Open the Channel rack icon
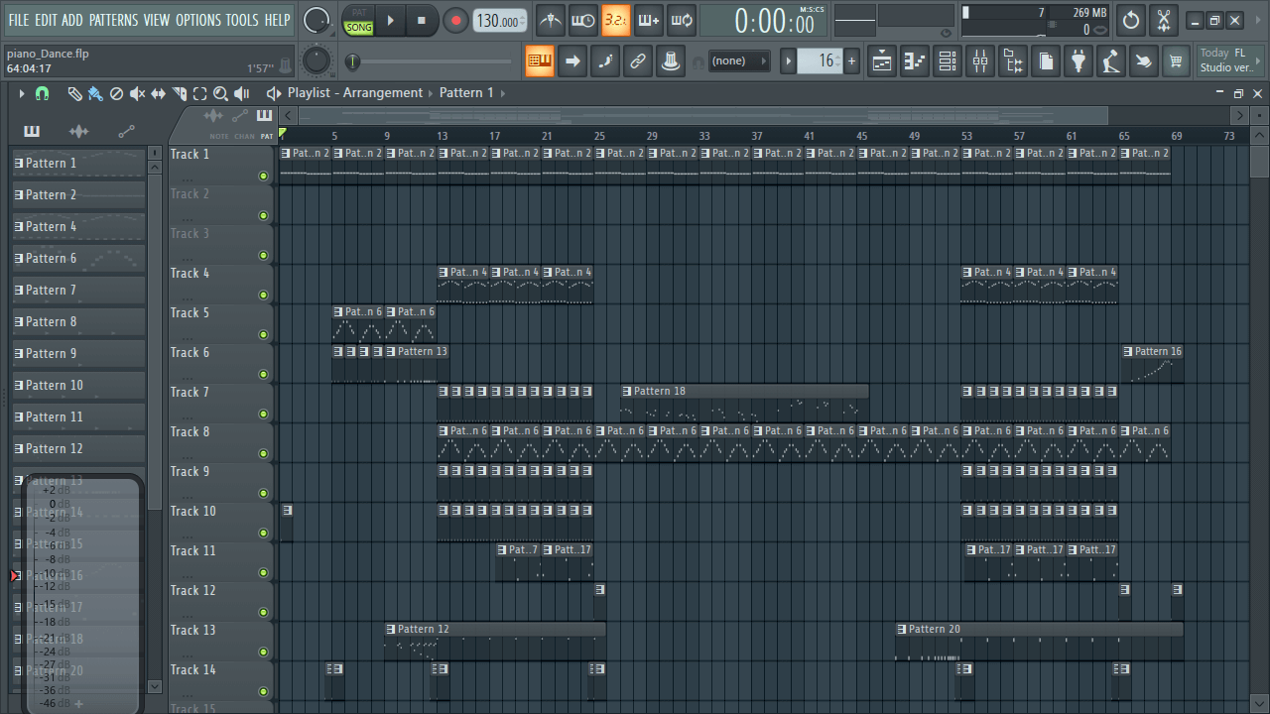The image size is (1270, 714). 948,62
